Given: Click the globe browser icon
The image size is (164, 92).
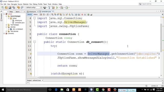Looking at the screenshot, I should 45,7.
